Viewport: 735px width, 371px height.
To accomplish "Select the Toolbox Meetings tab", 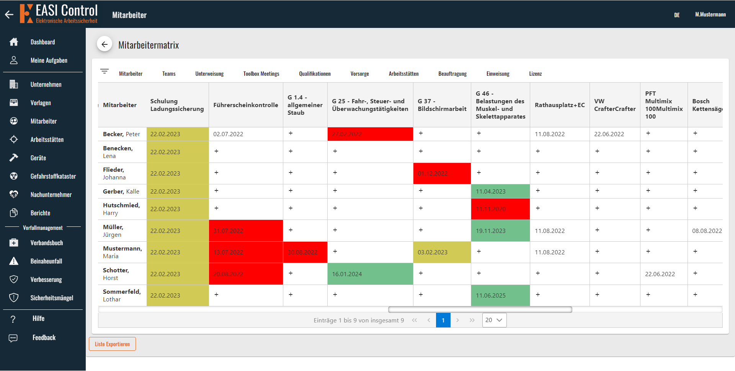I will click(x=261, y=74).
